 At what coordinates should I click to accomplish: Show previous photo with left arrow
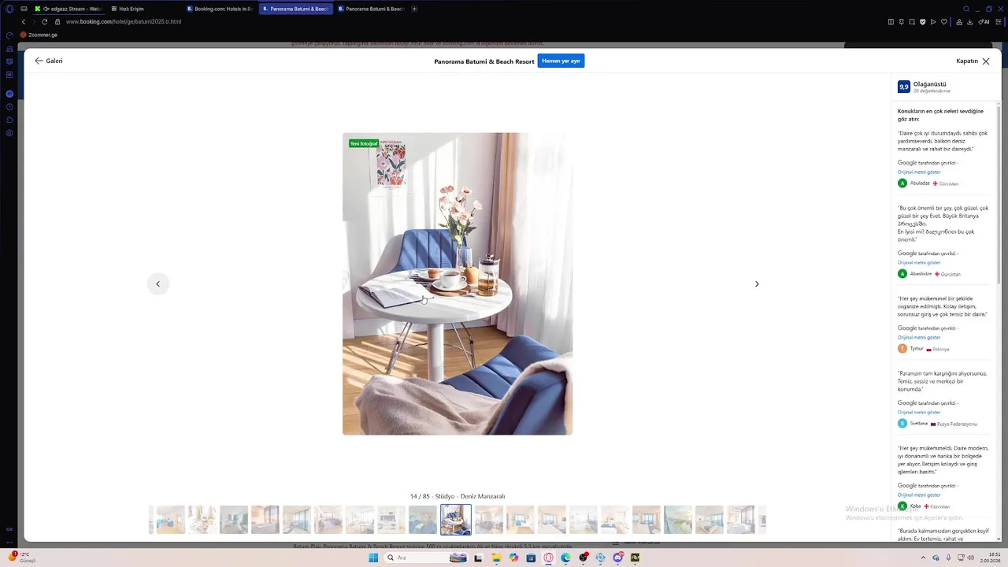[x=157, y=283]
